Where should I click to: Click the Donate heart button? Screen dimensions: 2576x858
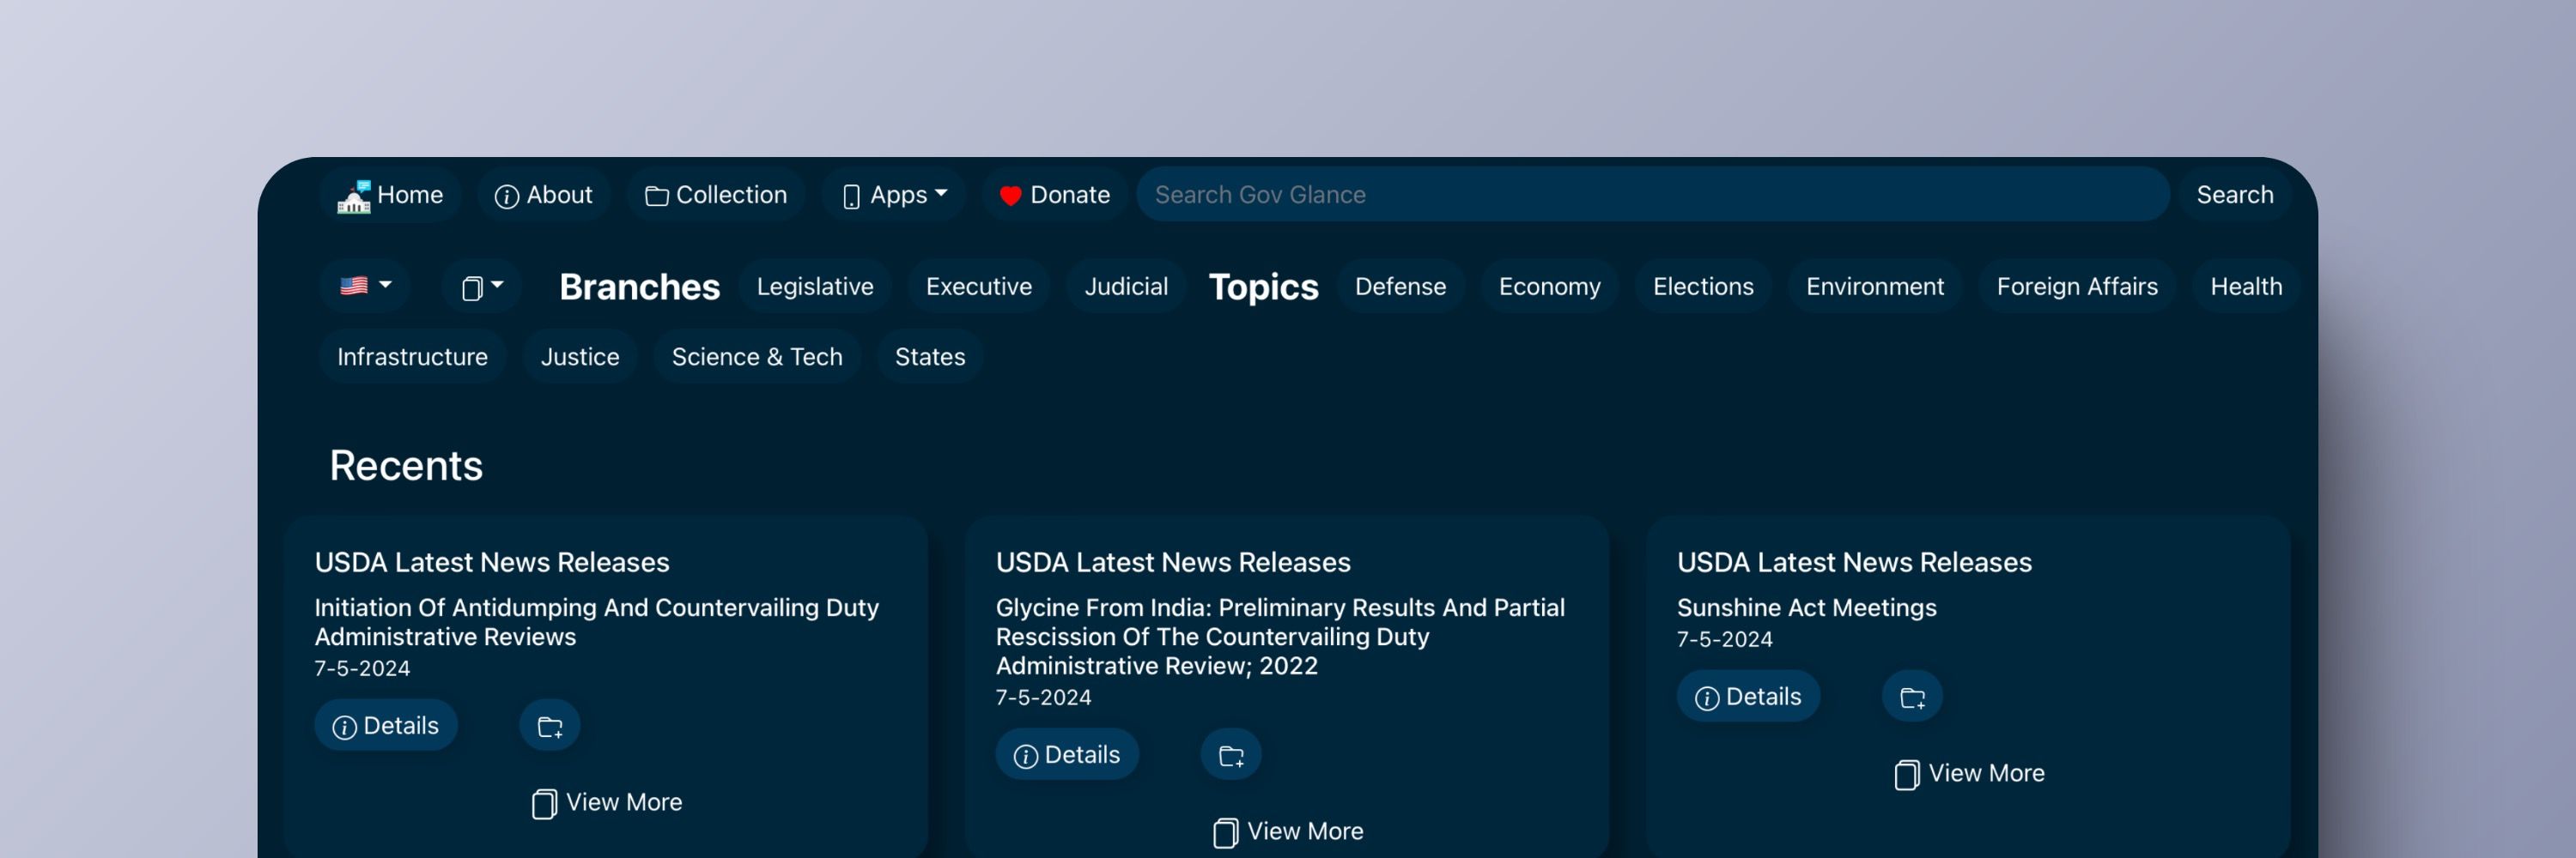pyautogui.click(x=1054, y=195)
